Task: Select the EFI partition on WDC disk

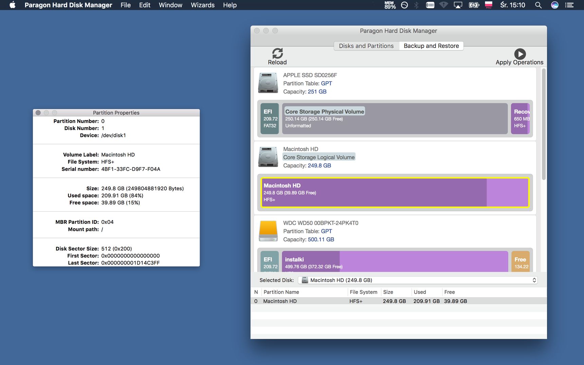Action: pos(270,261)
